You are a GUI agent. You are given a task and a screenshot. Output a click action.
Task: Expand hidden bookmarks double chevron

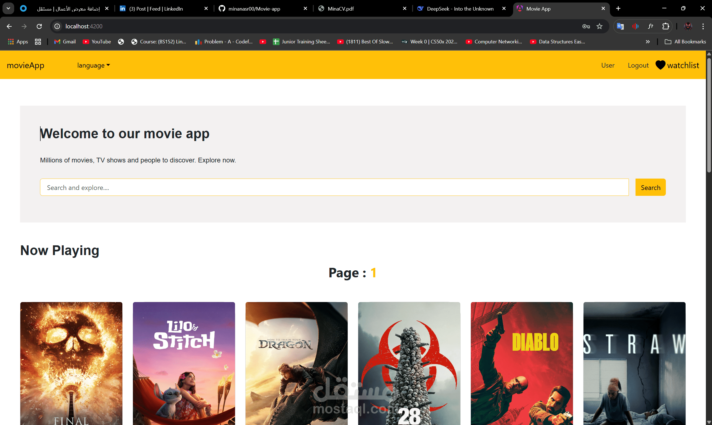(x=648, y=42)
